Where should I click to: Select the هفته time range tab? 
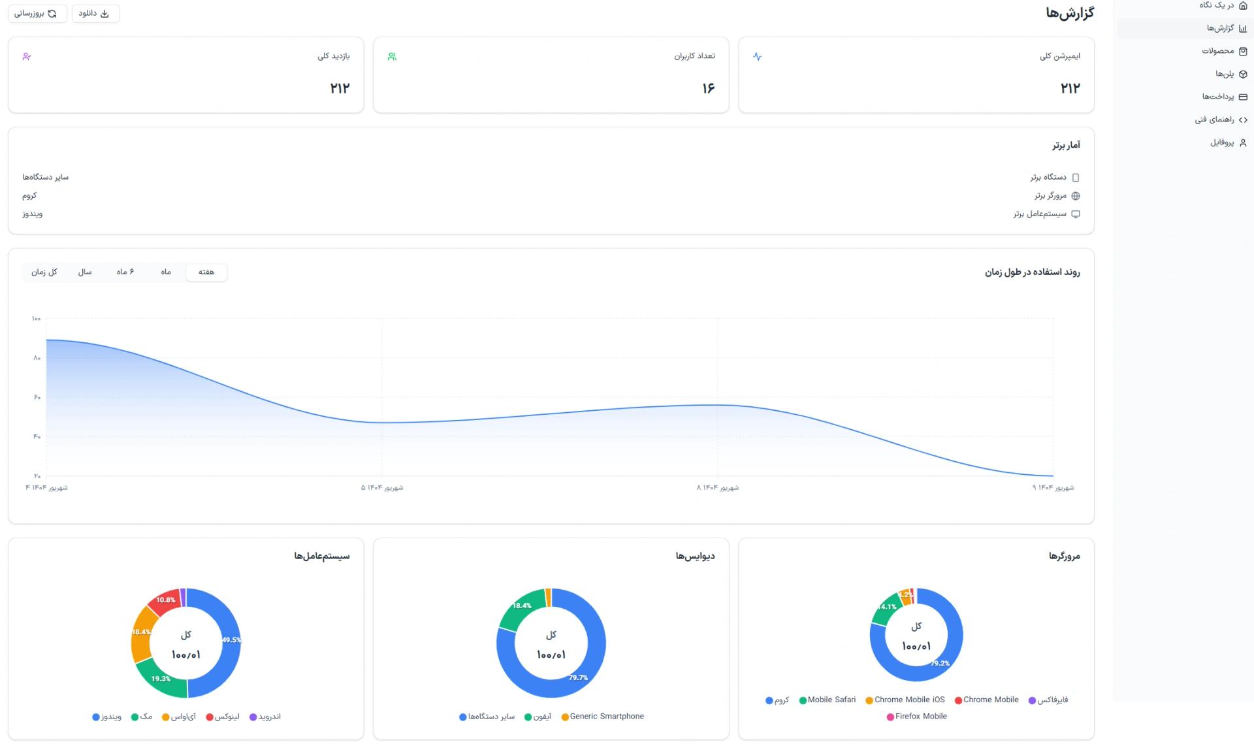point(206,272)
